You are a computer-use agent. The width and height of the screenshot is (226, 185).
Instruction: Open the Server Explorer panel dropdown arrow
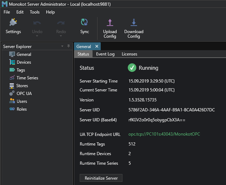point(62,46)
